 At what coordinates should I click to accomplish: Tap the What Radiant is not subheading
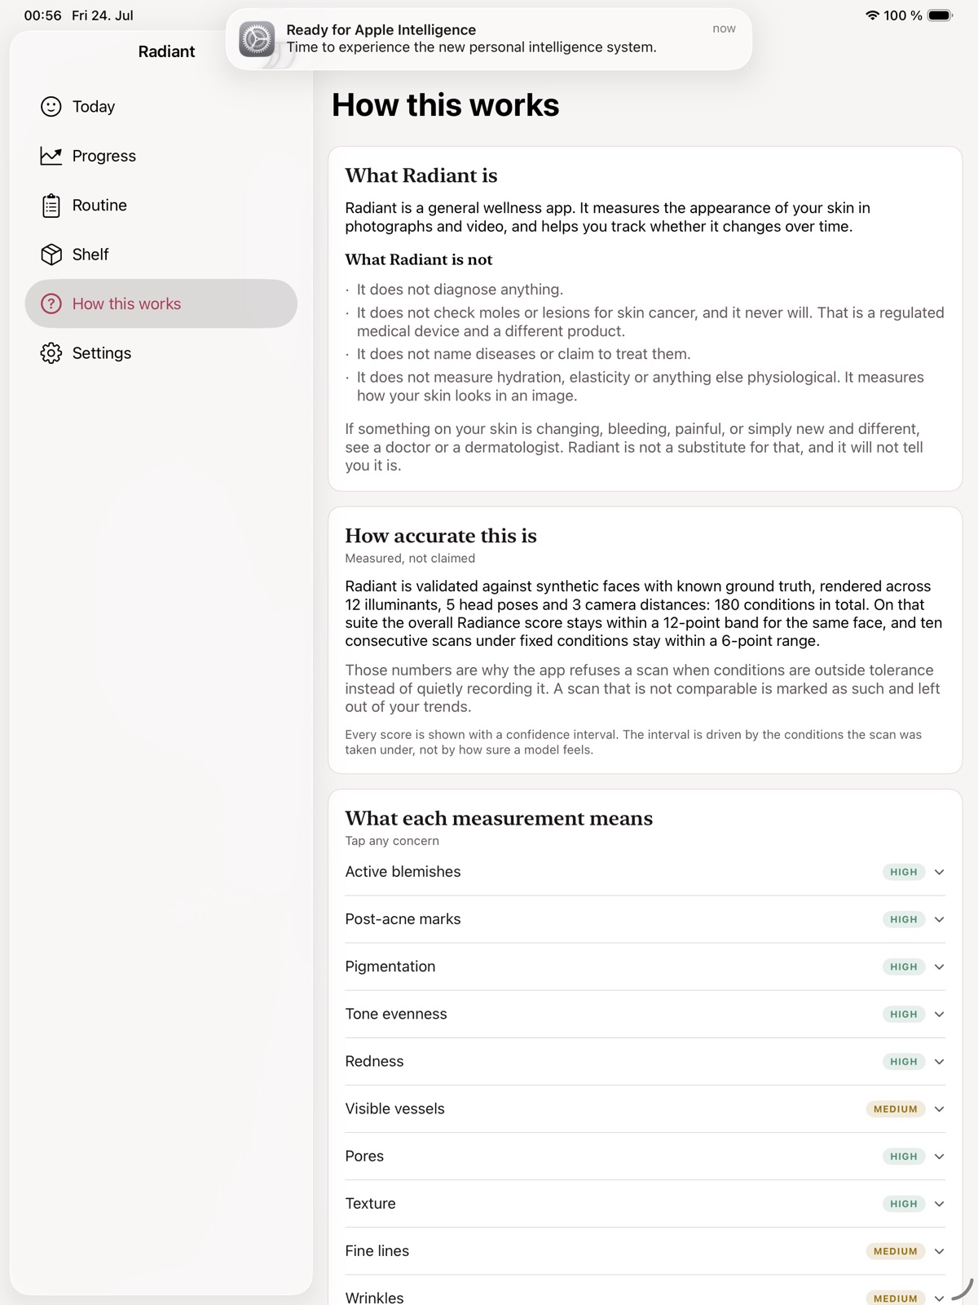(418, 259)
